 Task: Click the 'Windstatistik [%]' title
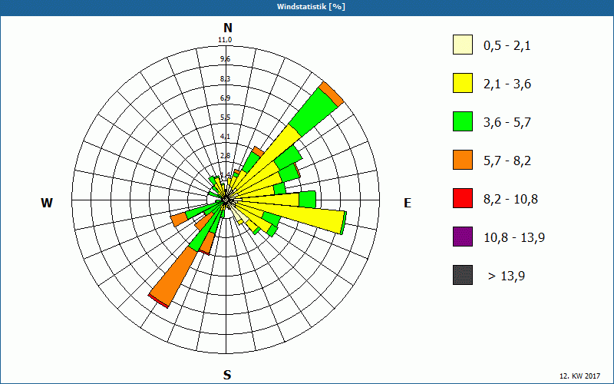[x=311, y=7]
